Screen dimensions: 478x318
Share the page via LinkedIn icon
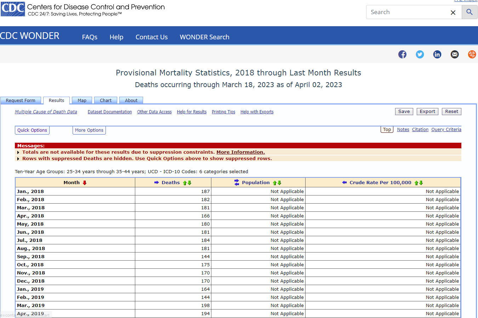437,54
